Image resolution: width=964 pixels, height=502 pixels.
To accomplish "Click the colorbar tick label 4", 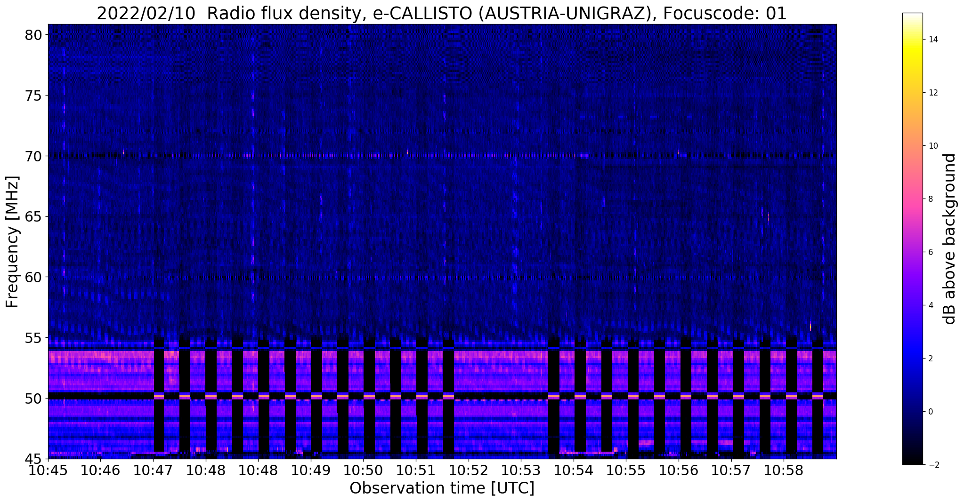I will coord(930,305).
